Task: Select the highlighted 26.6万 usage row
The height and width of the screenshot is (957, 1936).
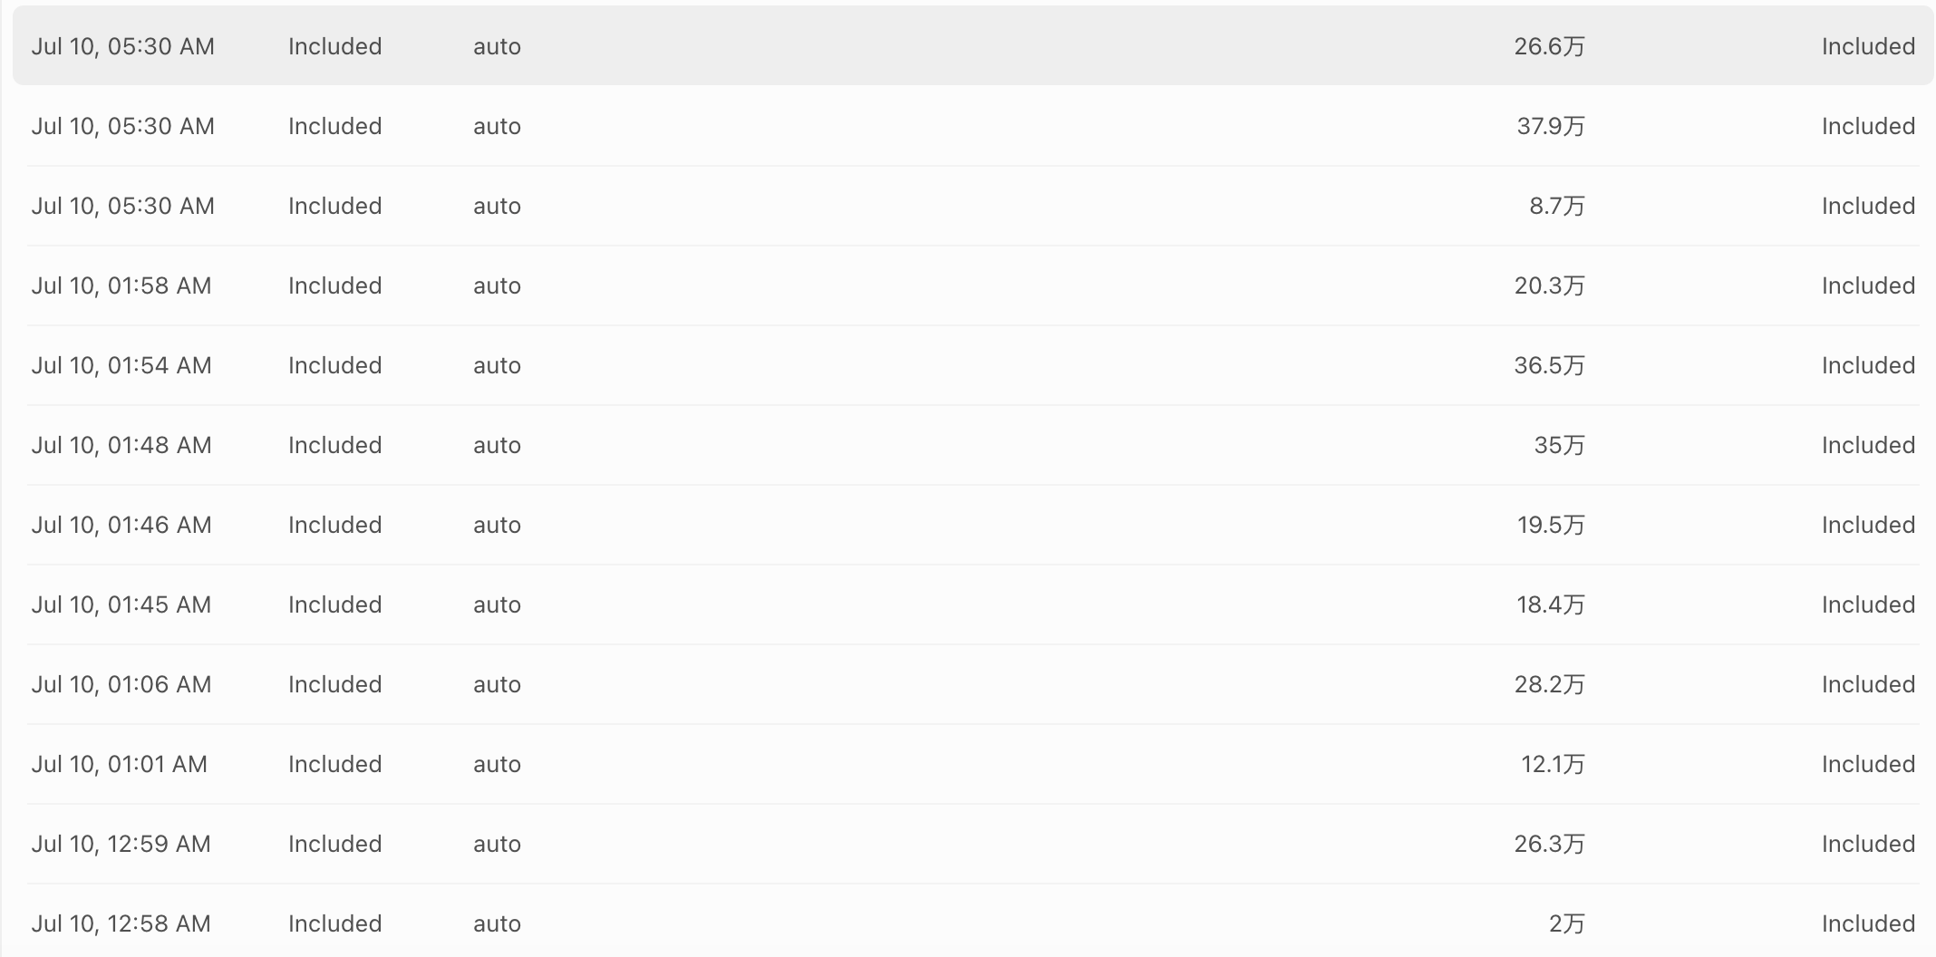Action: tap(973, 46)
